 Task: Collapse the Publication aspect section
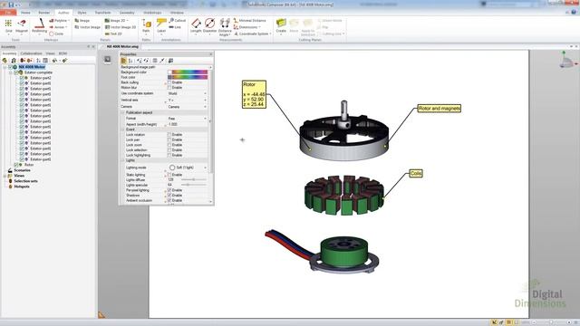coord(123,112)
